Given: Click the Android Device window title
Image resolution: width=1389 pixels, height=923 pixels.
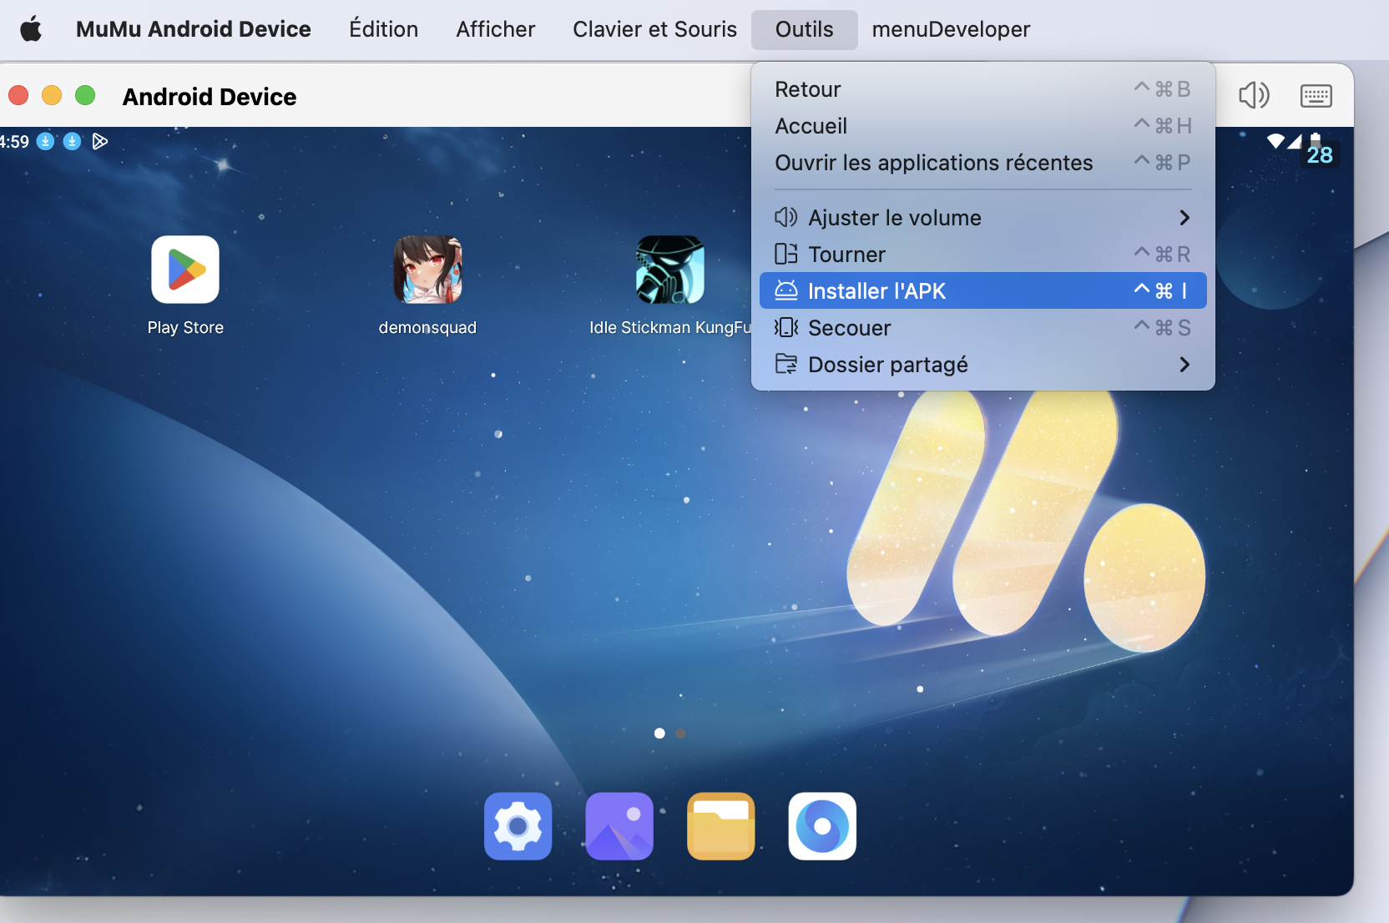Looking at the screenshot, I should point(210,97).
